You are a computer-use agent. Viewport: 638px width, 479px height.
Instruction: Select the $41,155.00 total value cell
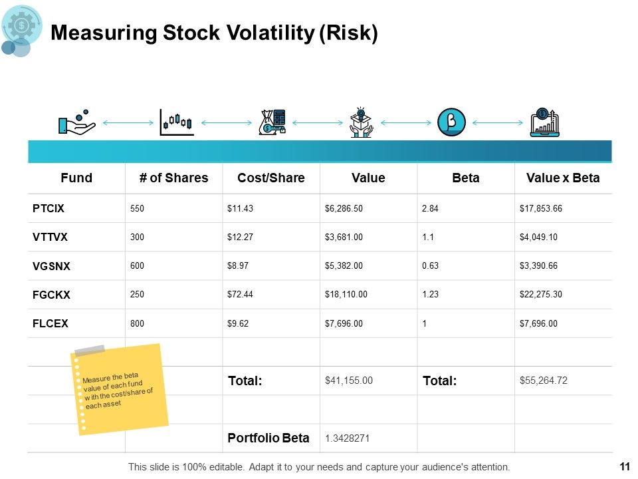349,381
